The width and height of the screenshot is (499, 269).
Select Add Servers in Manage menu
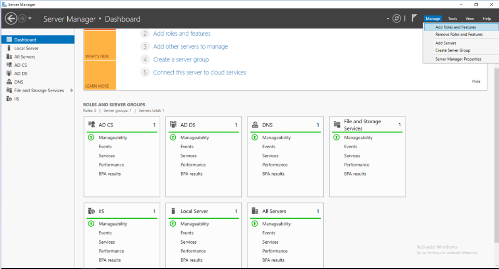461,43
